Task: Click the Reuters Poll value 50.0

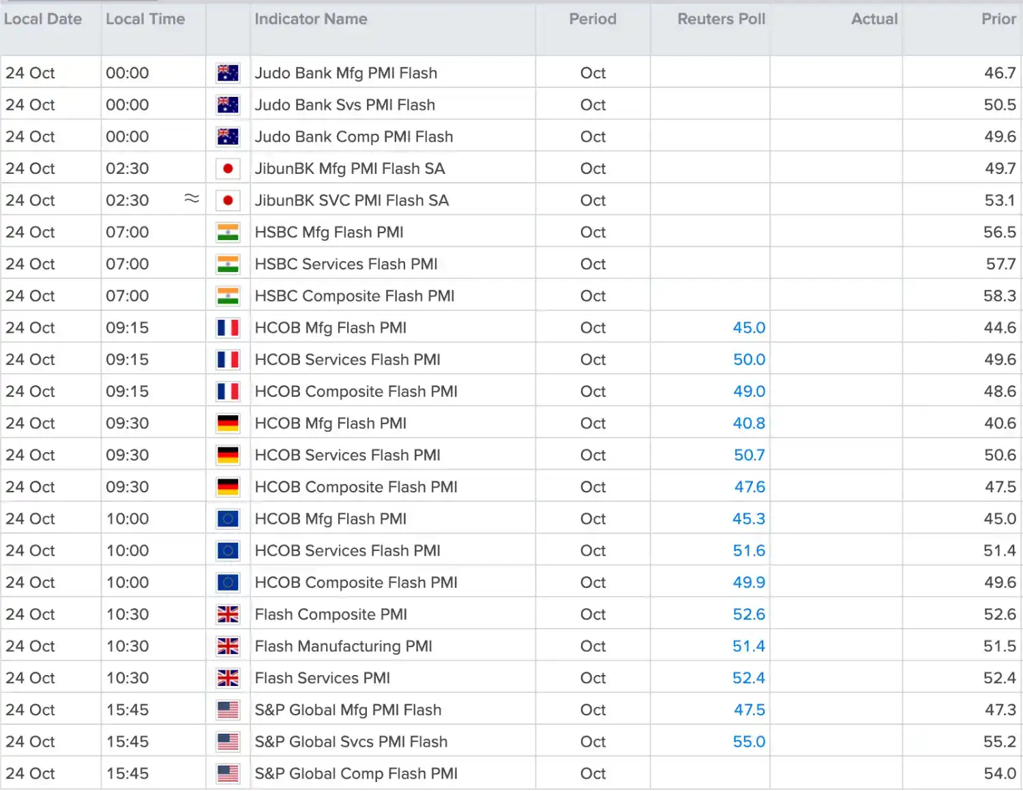Action: [x=749, y=359]
